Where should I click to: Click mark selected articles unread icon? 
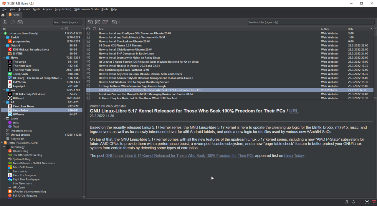pyautogui.click(x=97, y=22)
